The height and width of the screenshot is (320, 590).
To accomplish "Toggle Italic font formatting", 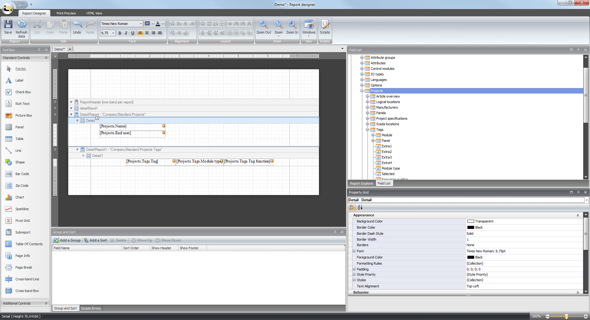I will pyautogui.click(x=126, y=33).
